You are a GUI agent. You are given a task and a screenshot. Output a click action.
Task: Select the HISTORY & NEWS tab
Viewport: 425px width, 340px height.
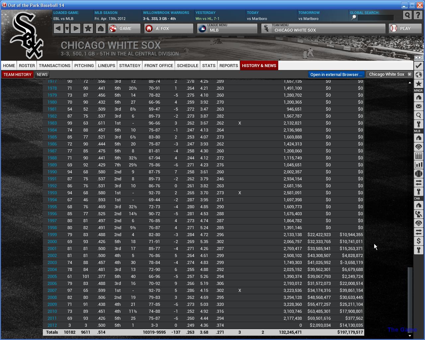coord(259,65)
